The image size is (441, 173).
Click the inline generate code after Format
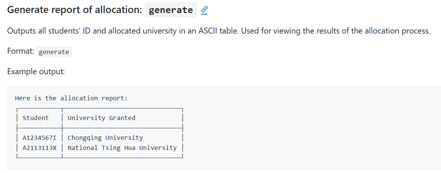pyautogui.click(x=54, y=52)
